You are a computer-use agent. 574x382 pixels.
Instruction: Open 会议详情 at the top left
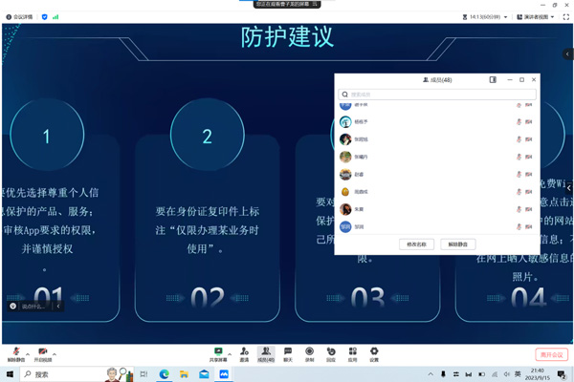(x=19, y=17)
